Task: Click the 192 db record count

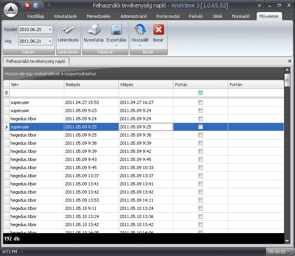Action: (x=12, y=239)
